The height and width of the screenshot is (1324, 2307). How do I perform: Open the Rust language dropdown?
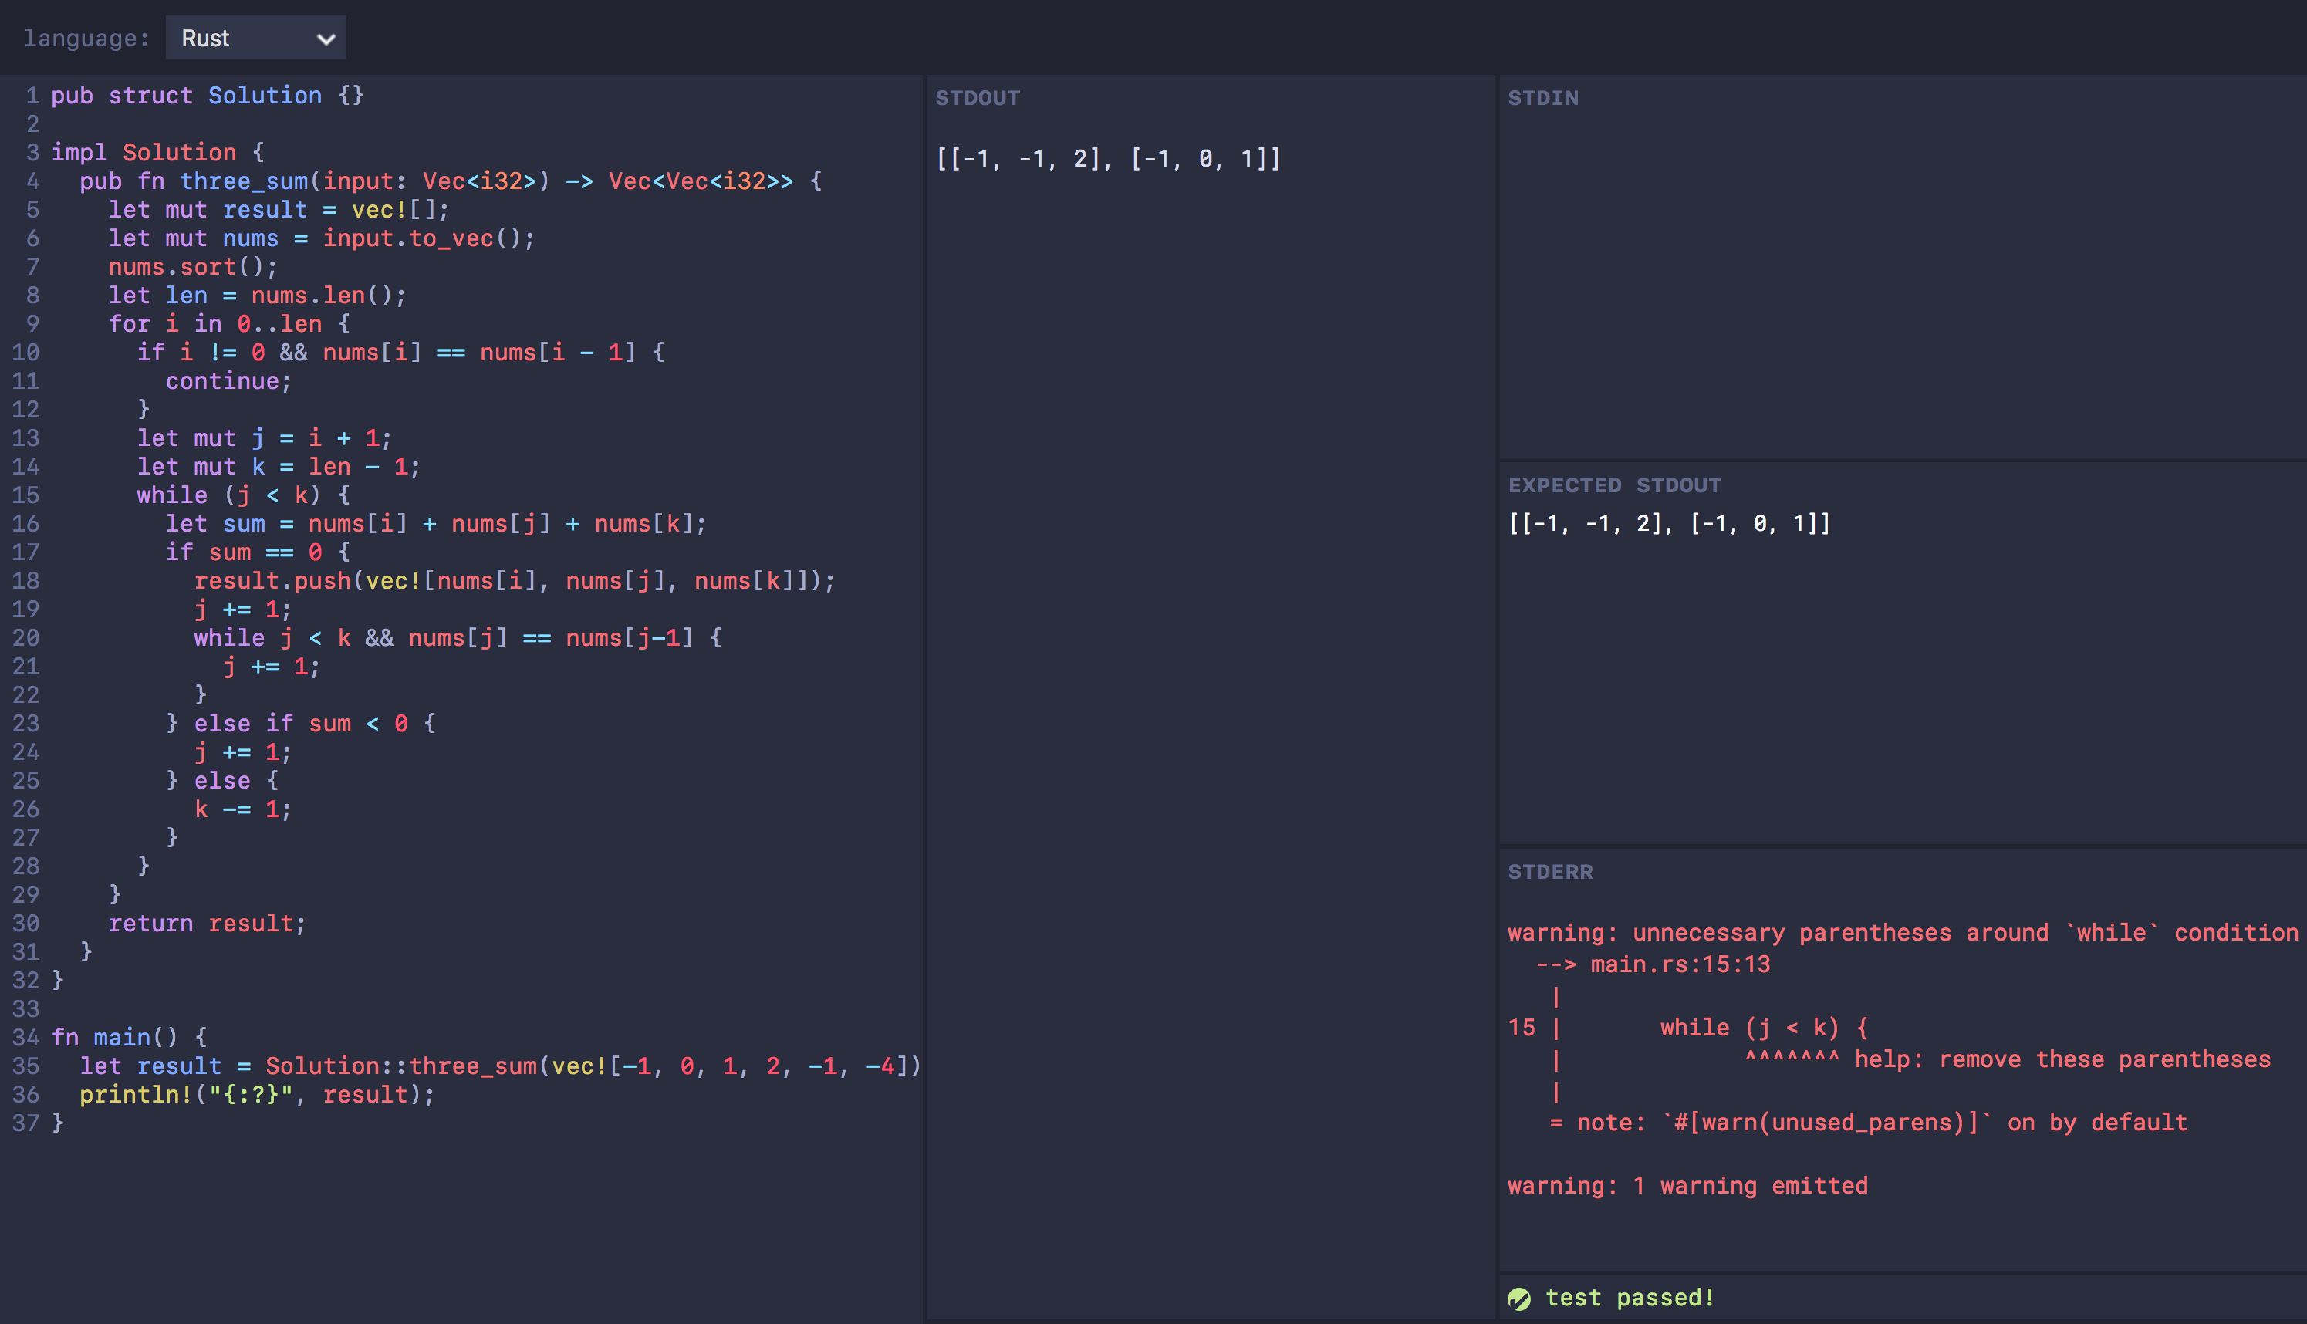coord(255,39)
